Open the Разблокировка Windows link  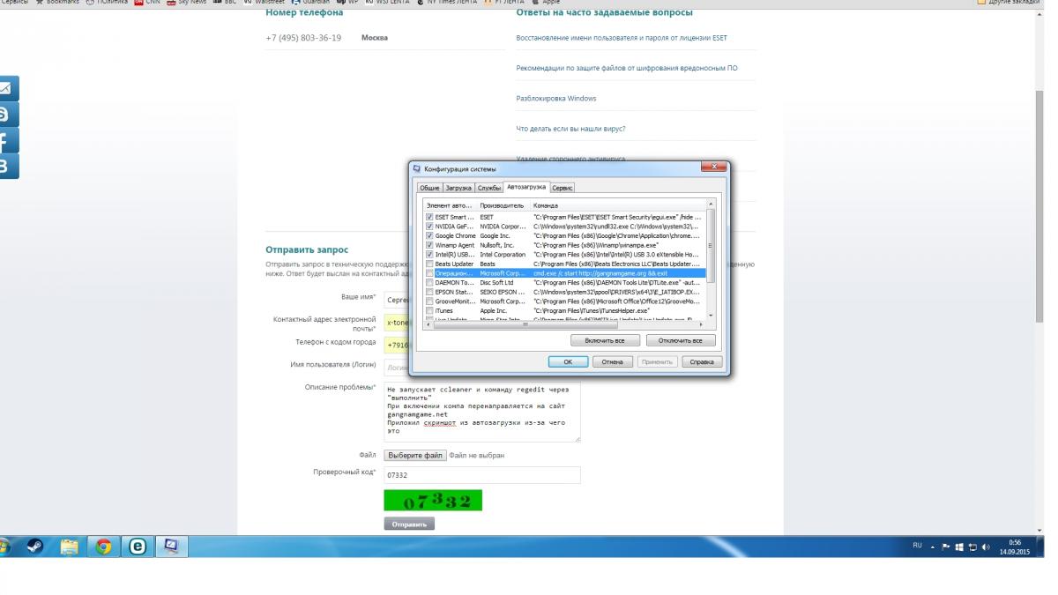click(556, 98)
